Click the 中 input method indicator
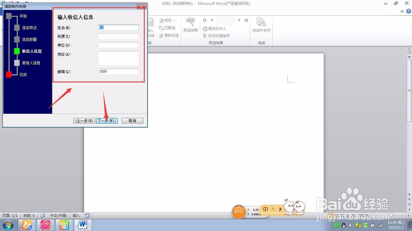Screen dimensions: 412x231 click(265, 209)
